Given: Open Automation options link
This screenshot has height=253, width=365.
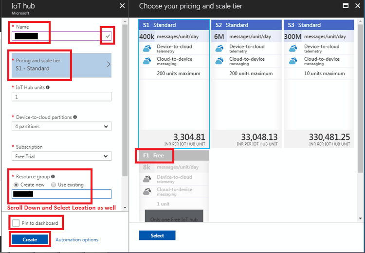Looking at the screenshot, I should pos(77,240).
